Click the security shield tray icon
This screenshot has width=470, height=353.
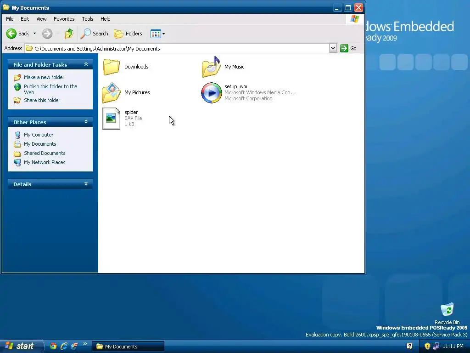pyautogui.click(x=427, y=346)
